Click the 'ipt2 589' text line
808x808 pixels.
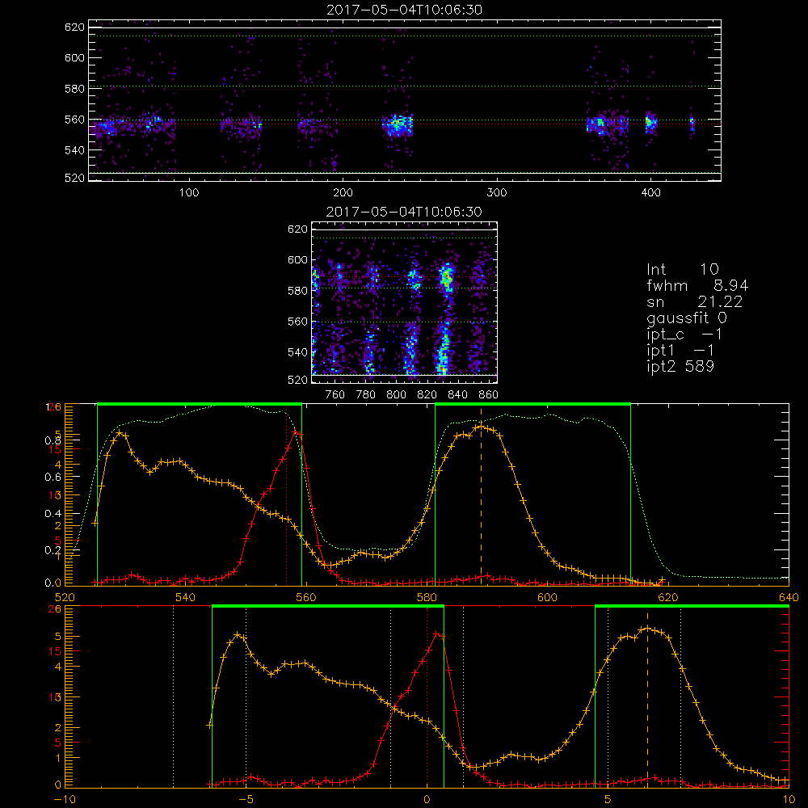(680, 366)
